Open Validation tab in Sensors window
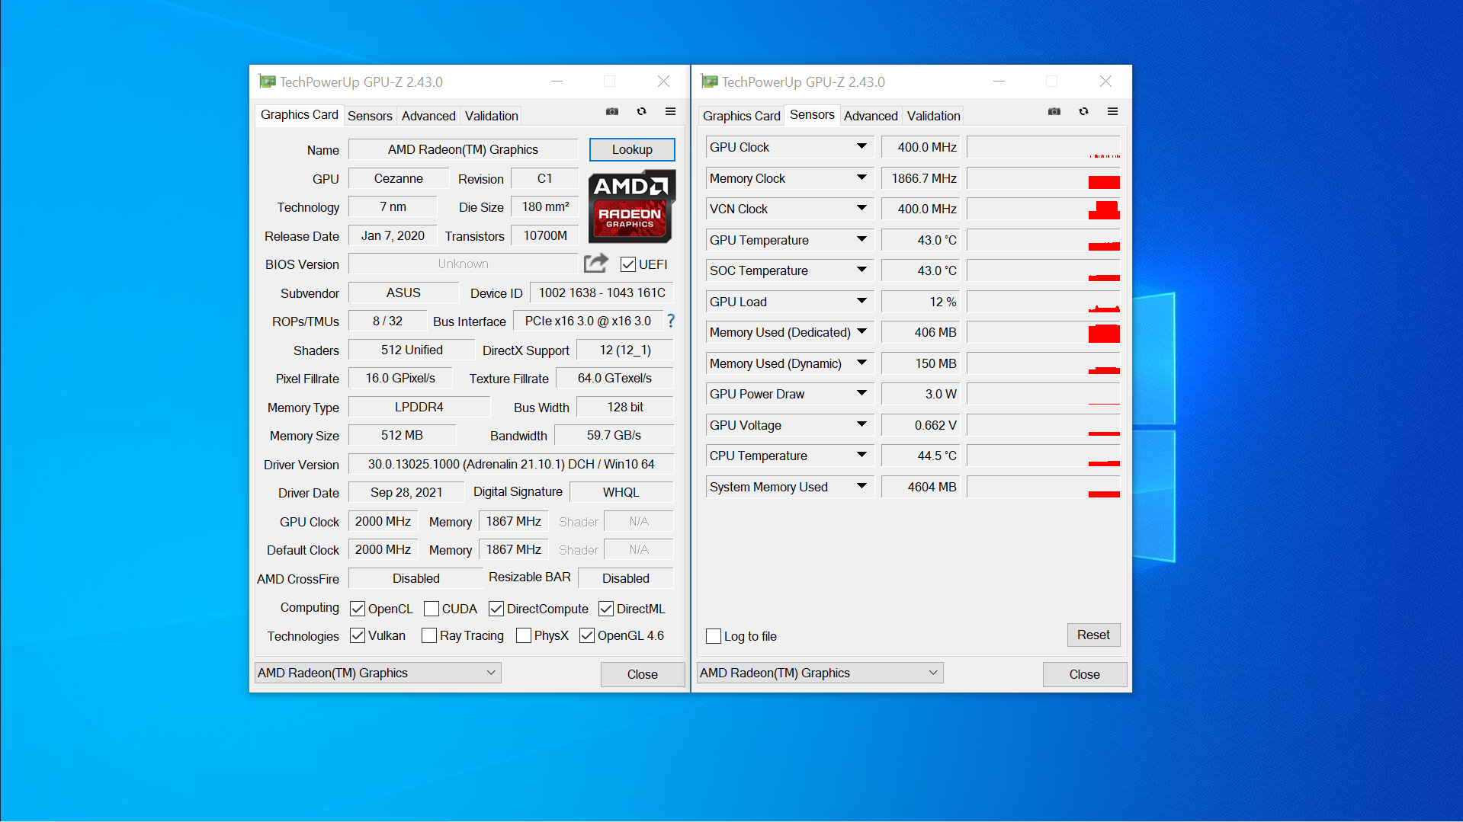The height and width of the screenshot is (822, 1463). 932,116
